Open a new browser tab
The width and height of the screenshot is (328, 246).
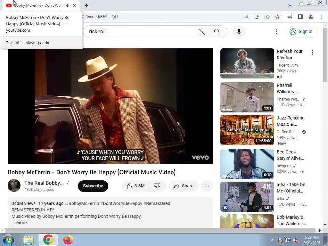(x=86, y=5)
